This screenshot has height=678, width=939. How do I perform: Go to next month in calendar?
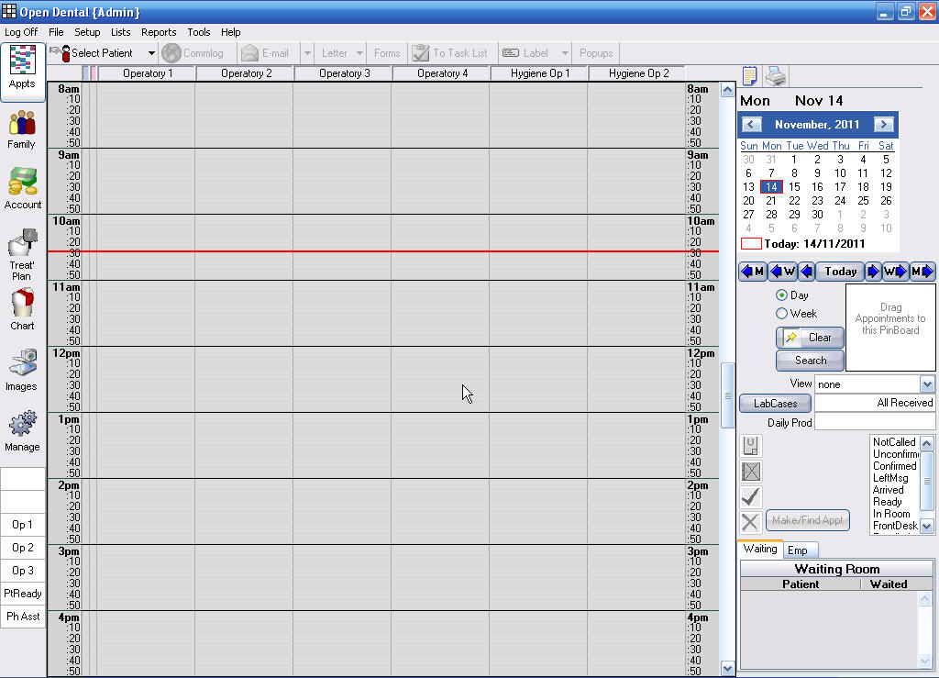[x=883, y=125]
